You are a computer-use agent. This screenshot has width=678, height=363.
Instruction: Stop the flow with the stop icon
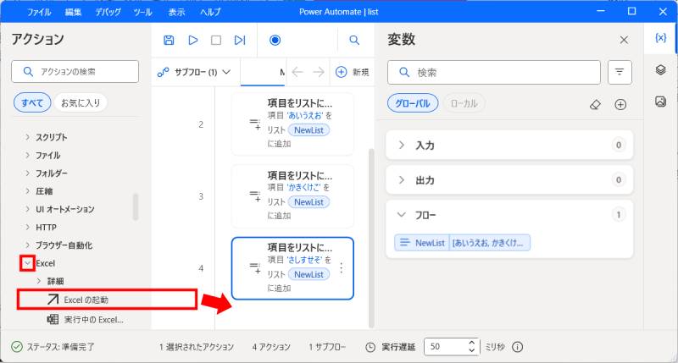pyautogui.click(x=216, y=40)
